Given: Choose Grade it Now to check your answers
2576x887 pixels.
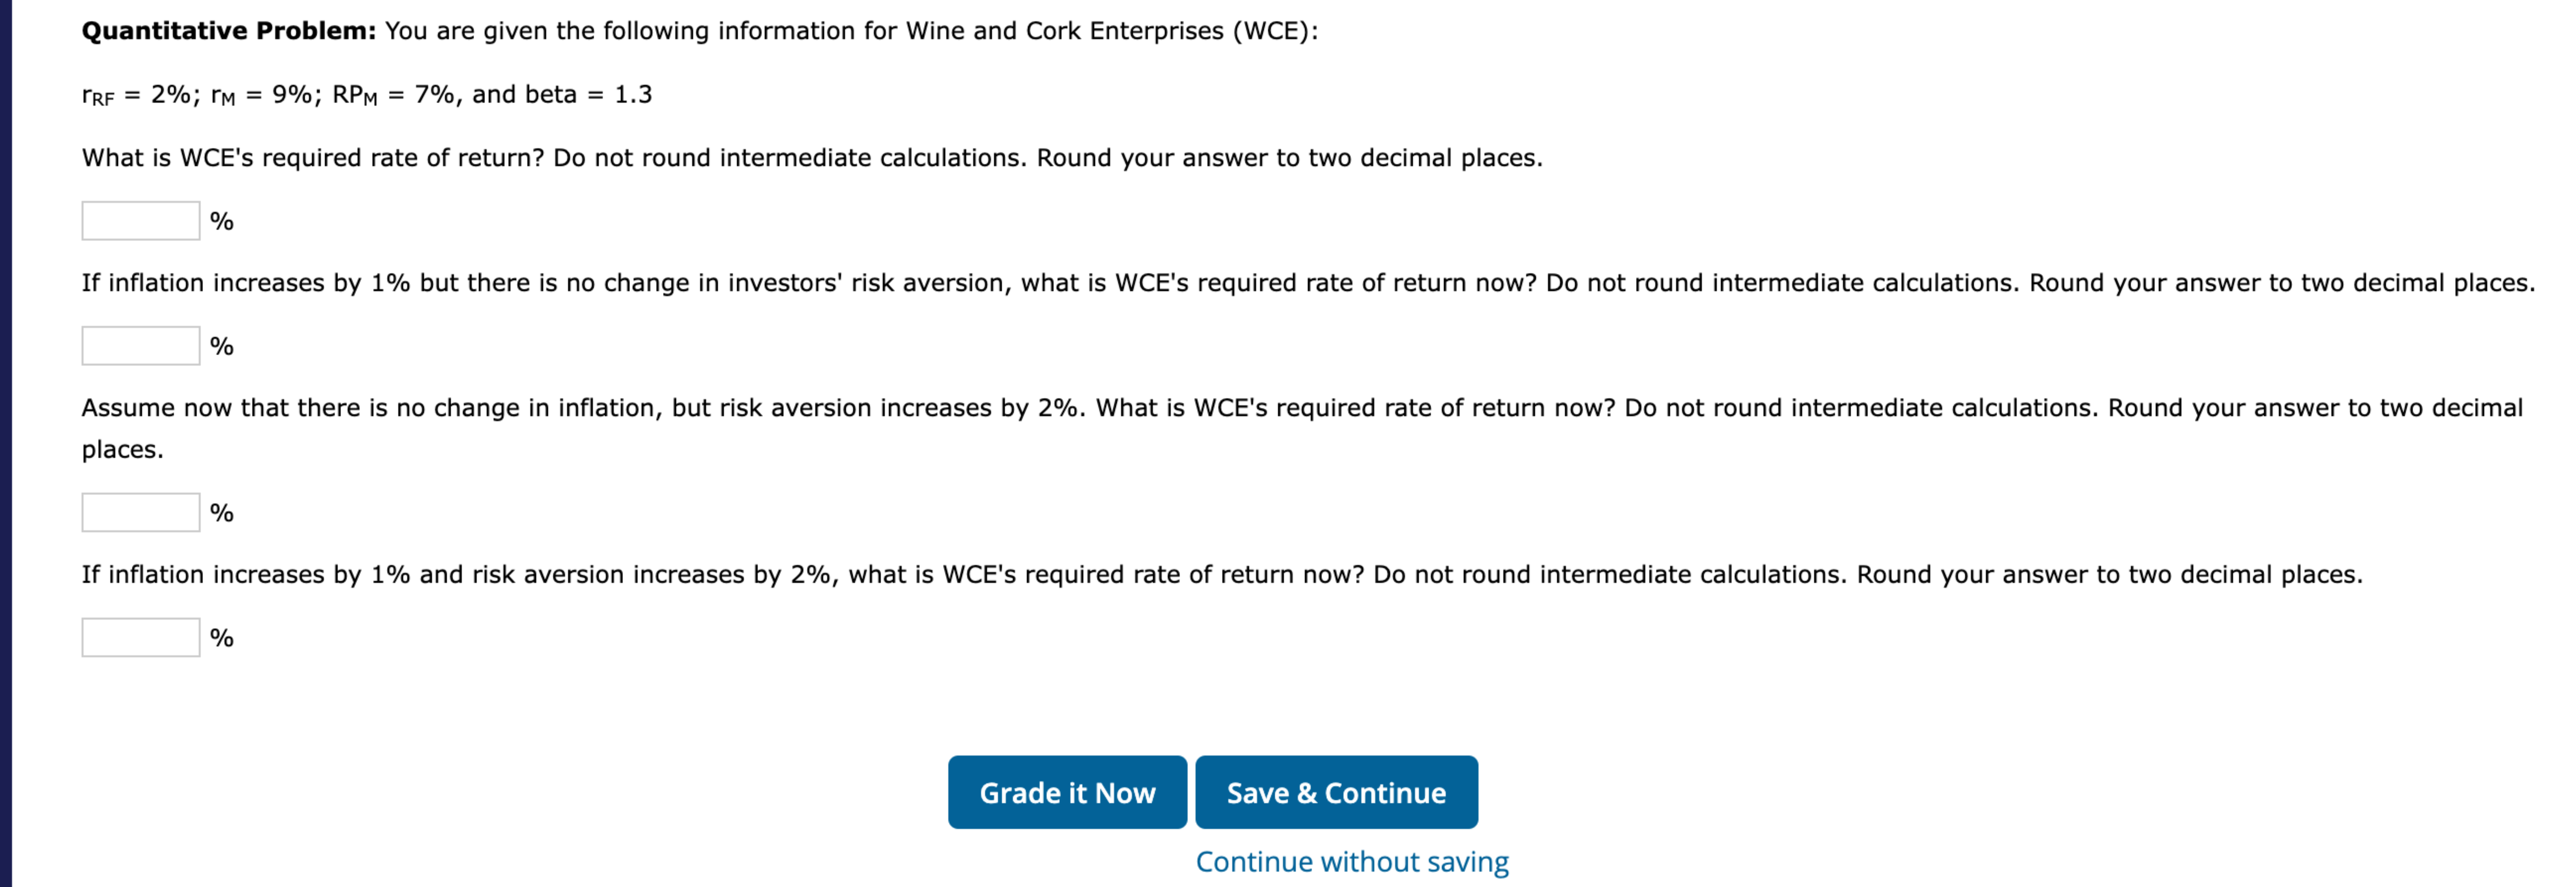Looking at the screenshot, I should point(1066,792).
